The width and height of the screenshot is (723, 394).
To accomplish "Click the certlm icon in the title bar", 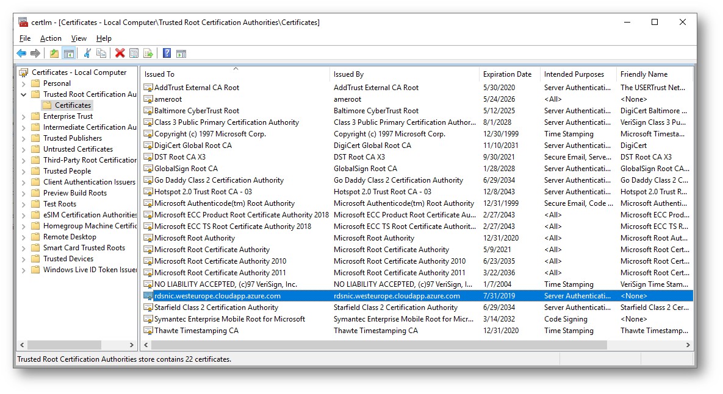I will [23, 22].
